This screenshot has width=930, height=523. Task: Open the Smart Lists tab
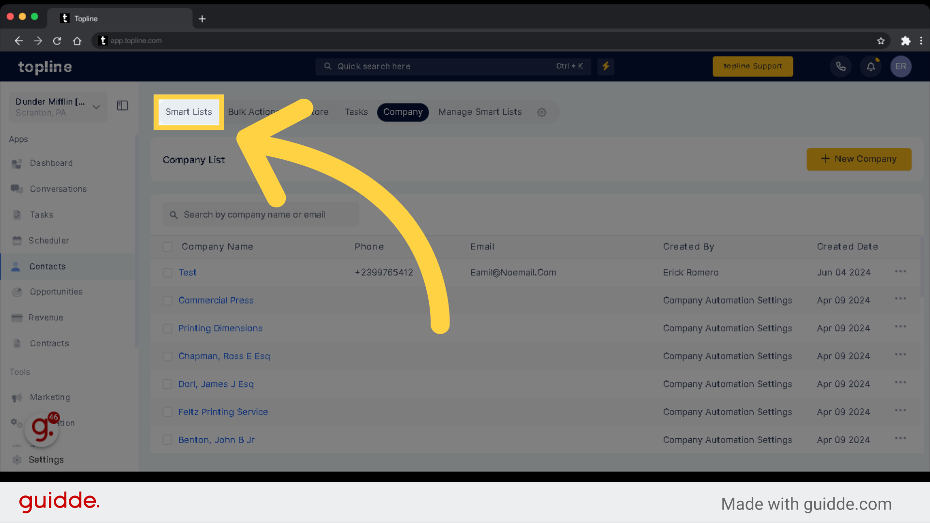tap(189, 112)
